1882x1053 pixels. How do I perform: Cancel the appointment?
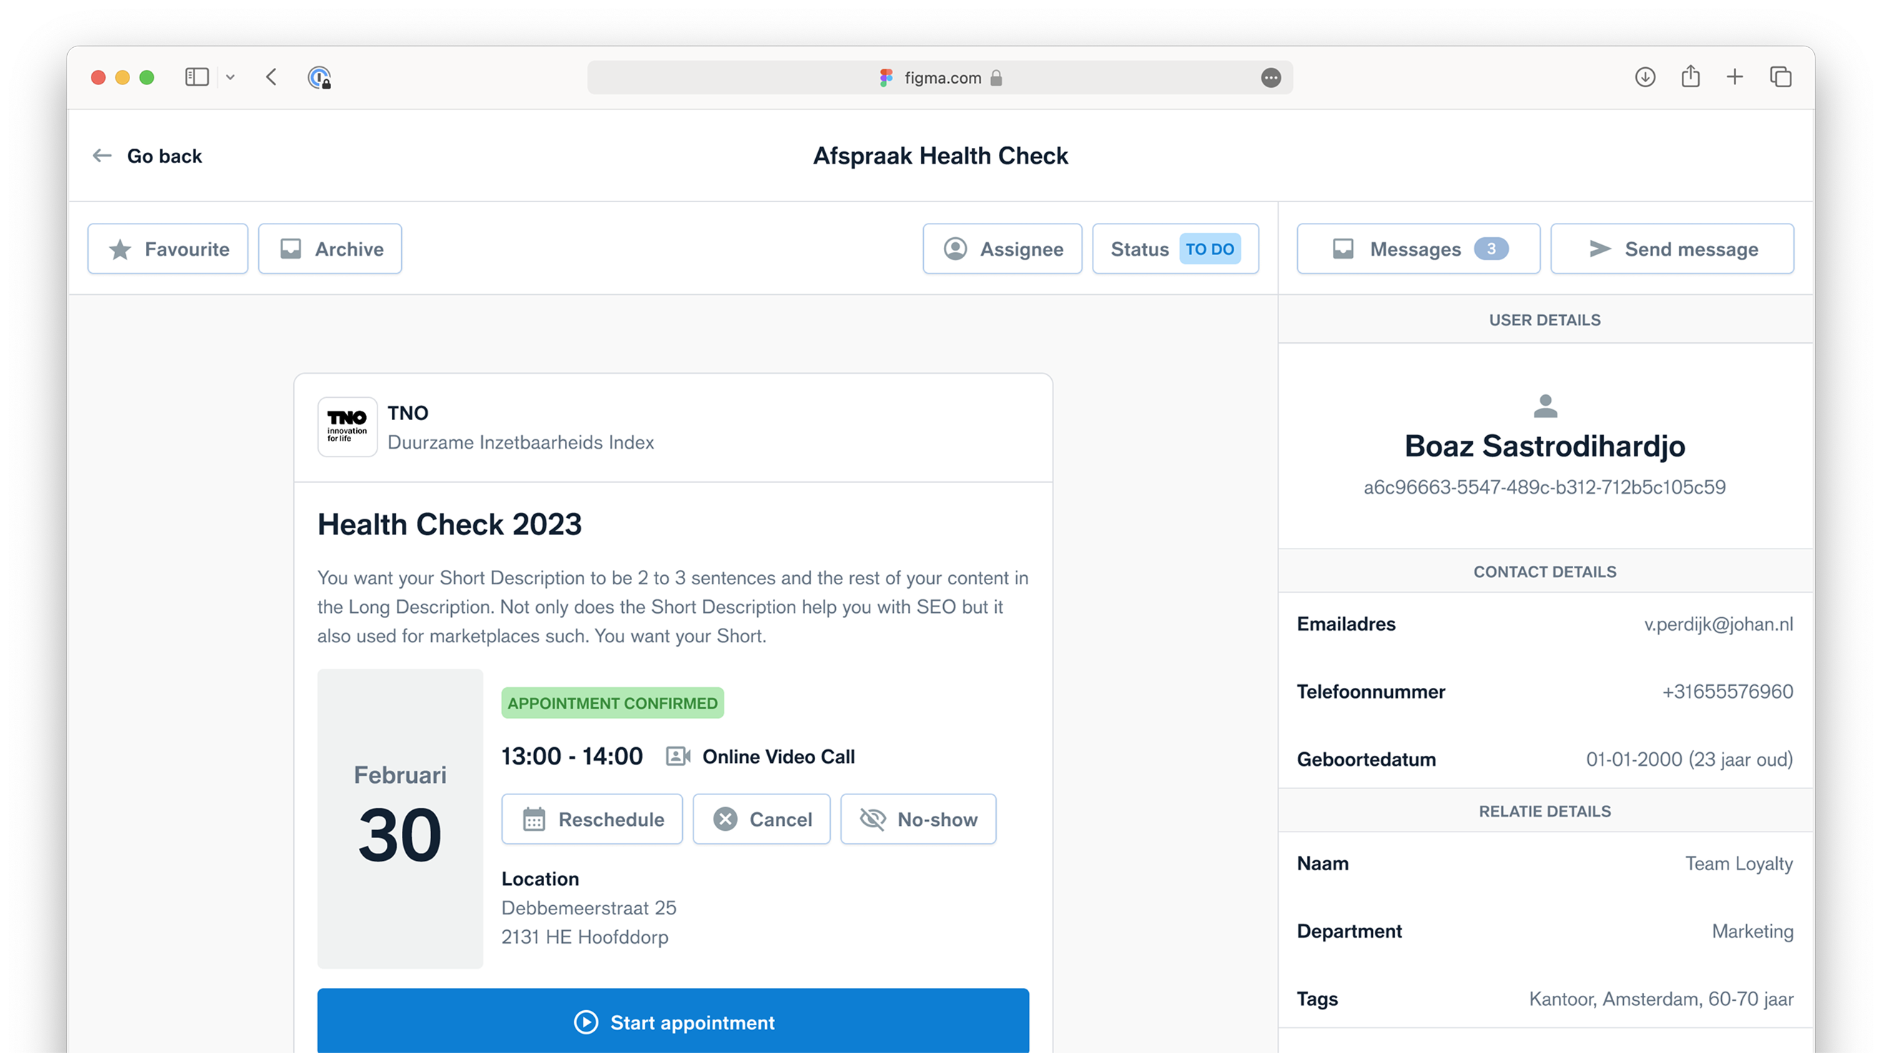point(762,819)
